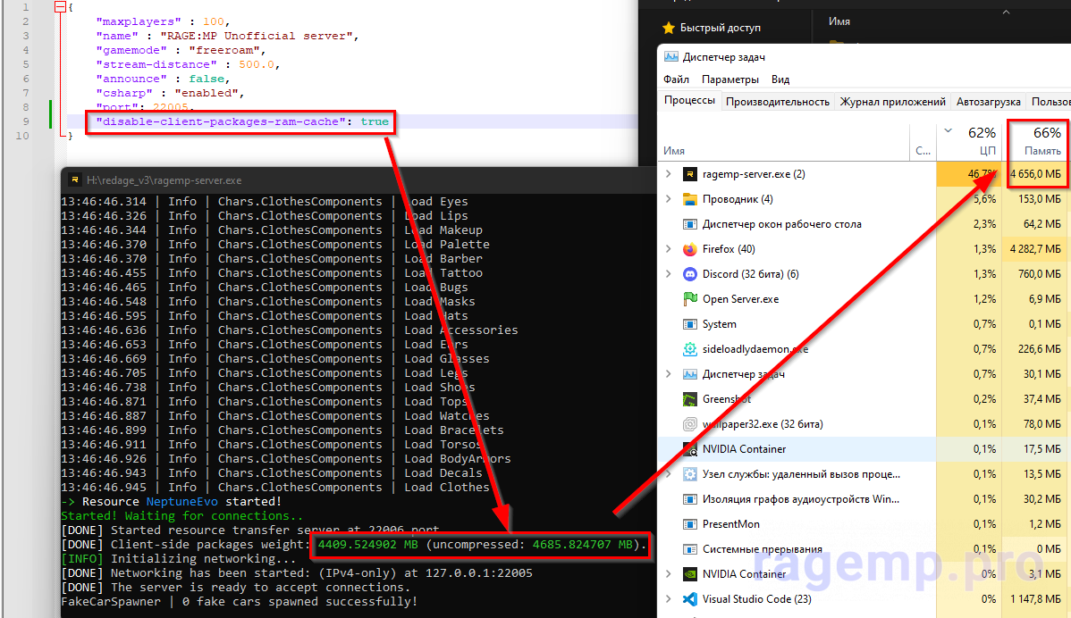This screenshot has width=1071, height=618.
Task: Open the Файл menu in Task Manager
Action: [676, 79]
